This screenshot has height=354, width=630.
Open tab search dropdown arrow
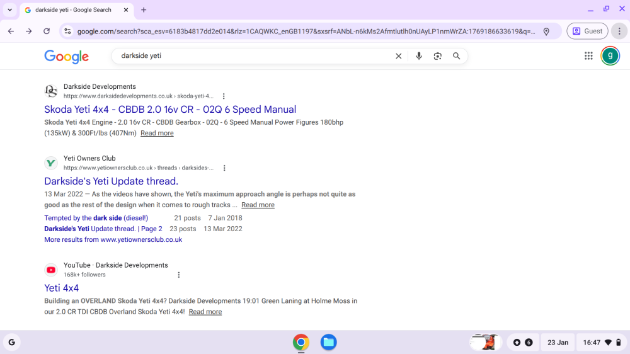pos(9,10)
